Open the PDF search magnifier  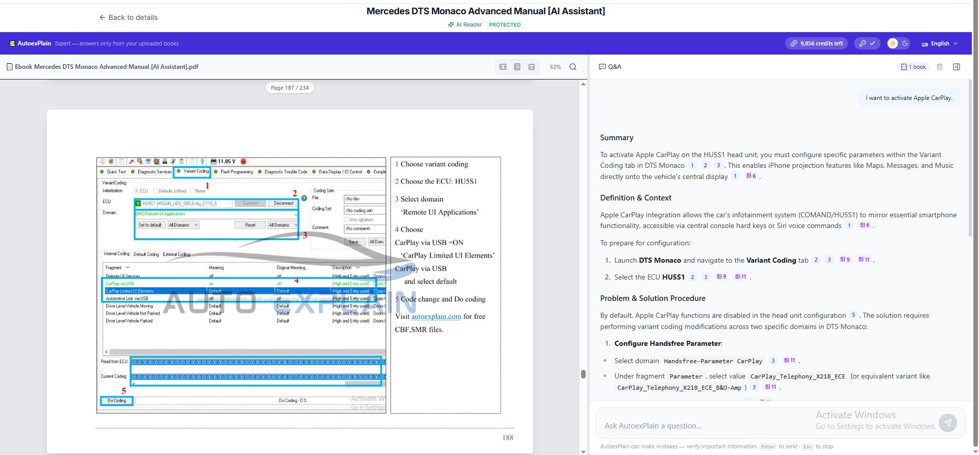(x=573, y=67)
